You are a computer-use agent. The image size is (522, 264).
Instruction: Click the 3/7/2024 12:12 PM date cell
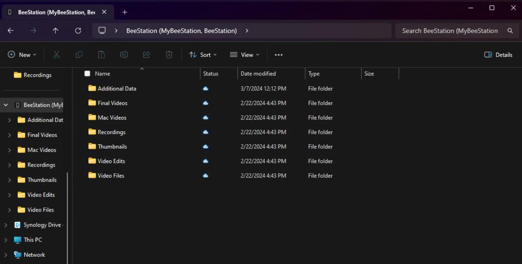[x=263, y=89]
